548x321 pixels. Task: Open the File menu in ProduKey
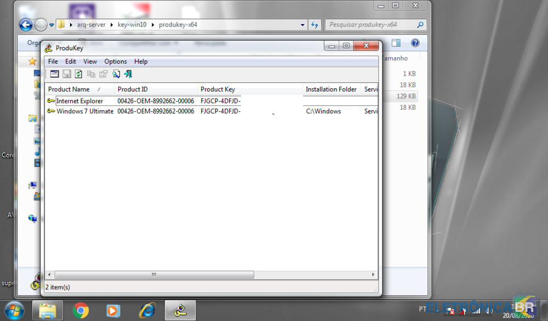tap(53, 61)
